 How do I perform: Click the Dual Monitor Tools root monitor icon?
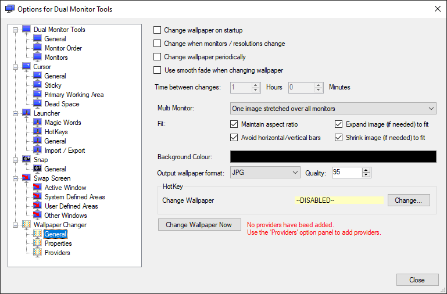click(27, 30)
